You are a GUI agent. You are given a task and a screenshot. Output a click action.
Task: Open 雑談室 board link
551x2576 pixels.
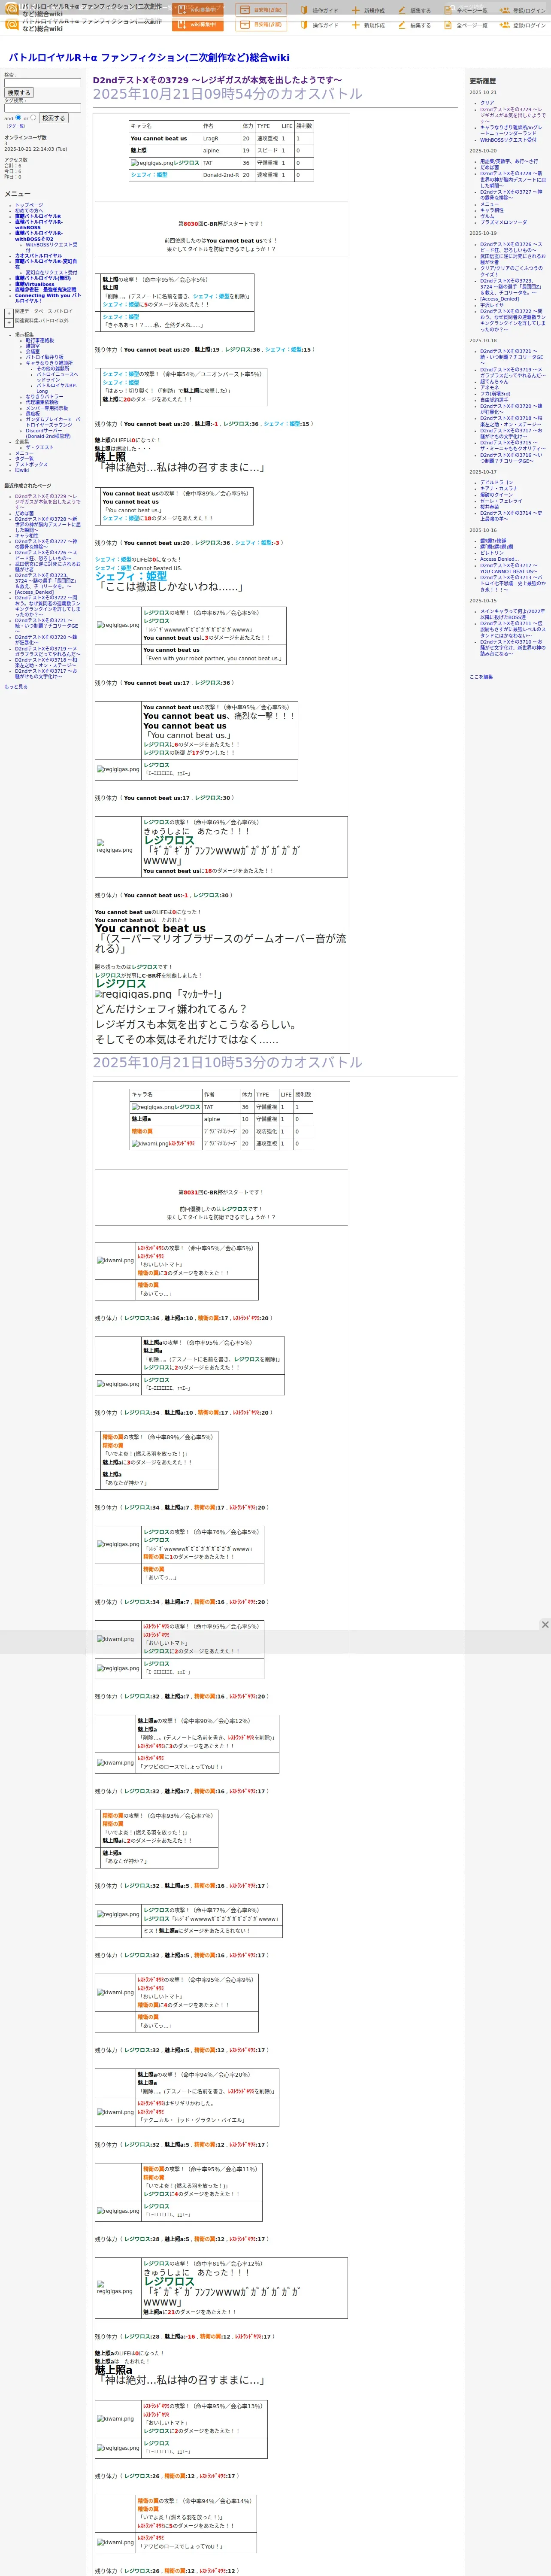pos(33,346)
